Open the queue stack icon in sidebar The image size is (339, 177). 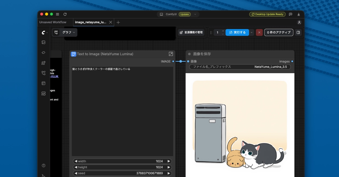click(43, 94)
